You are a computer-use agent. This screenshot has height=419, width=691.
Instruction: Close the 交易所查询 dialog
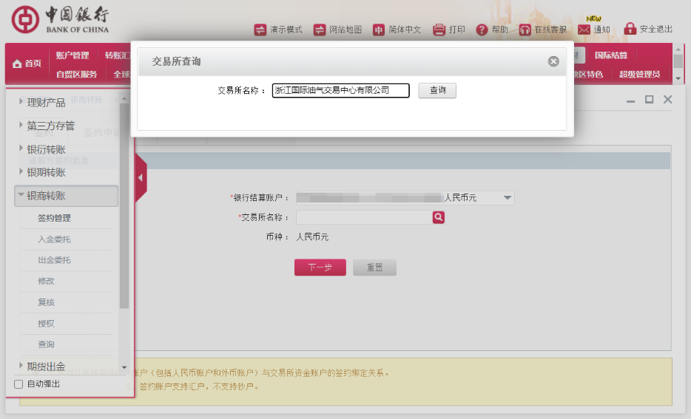pos(553,61)
